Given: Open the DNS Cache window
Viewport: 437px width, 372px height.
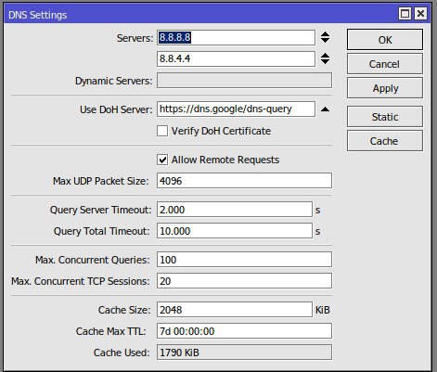Looking at the screenshot, I should [385, 141].
